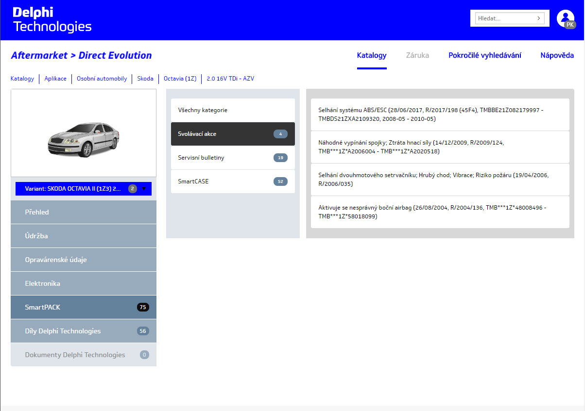This screenshot has height=411, width=585.
Task: Click the search submit arrow icon
Action: coord(538,18)
